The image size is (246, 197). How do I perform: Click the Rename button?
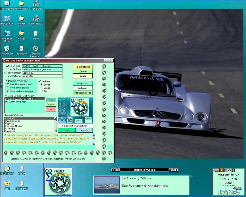coord(51,104)
